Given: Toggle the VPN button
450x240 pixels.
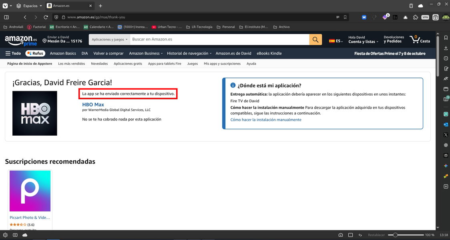Looking at the screenshot, I should pos(425,17).
